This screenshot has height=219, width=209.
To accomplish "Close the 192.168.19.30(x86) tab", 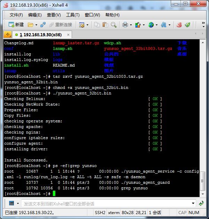I will [x=68, y=35].
